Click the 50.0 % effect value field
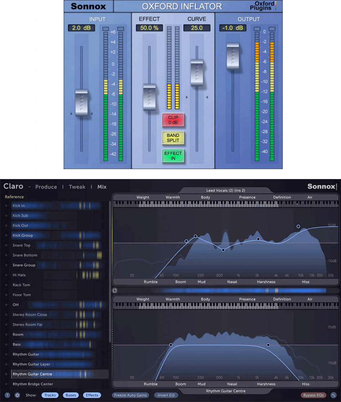Screen dimensions: 341x402 pos(149,28)
